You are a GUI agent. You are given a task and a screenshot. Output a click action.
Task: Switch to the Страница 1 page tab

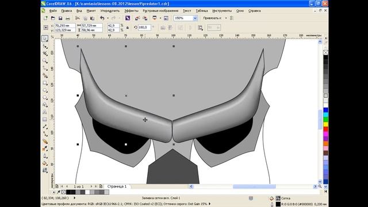click(x=117, y=186)
